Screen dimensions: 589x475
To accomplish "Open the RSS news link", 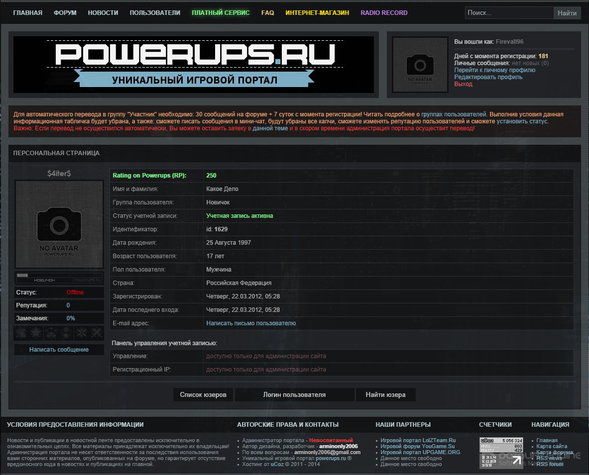I will (549, 459).
